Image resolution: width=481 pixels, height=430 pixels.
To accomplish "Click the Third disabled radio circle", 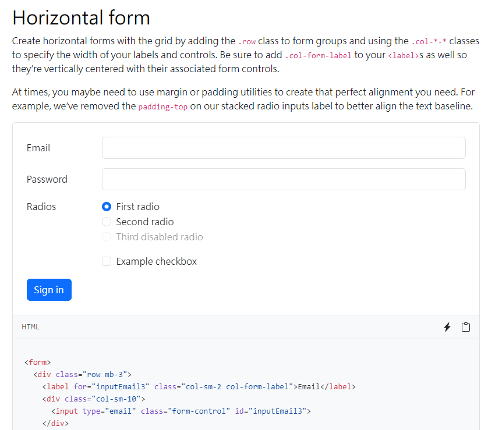I will coord(107,237).
